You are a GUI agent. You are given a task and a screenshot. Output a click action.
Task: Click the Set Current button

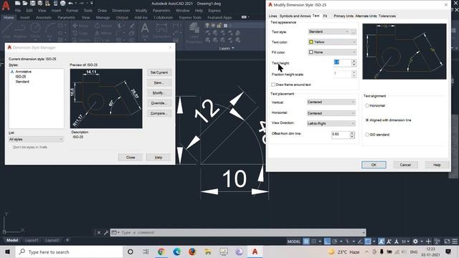pos(159,72)
